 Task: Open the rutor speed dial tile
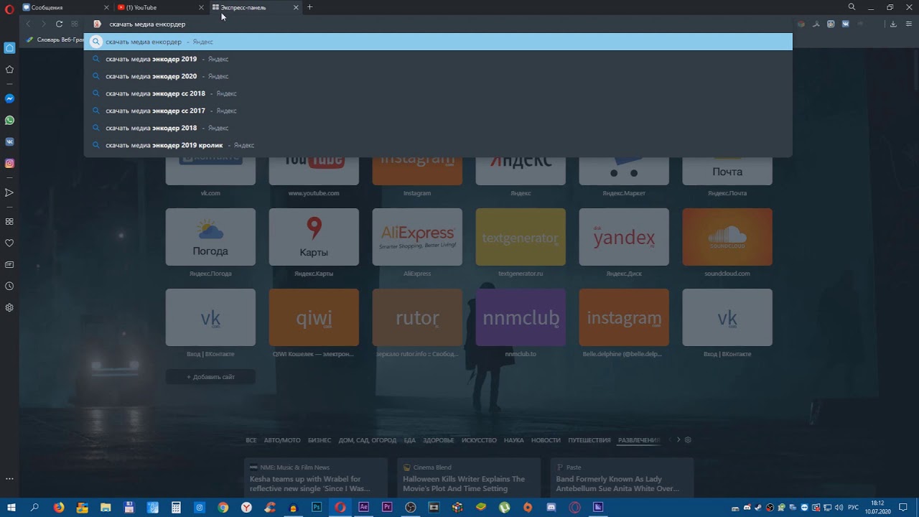[417, 317]
